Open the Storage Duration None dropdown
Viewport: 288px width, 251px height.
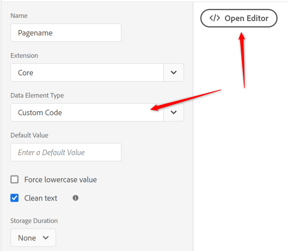pos(33,238)
